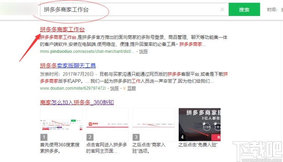Screen dimensions: 283x162
Task: Click the V verified icon beside 豆瓣
Action: pyautogui.click(x=124, y=89)
